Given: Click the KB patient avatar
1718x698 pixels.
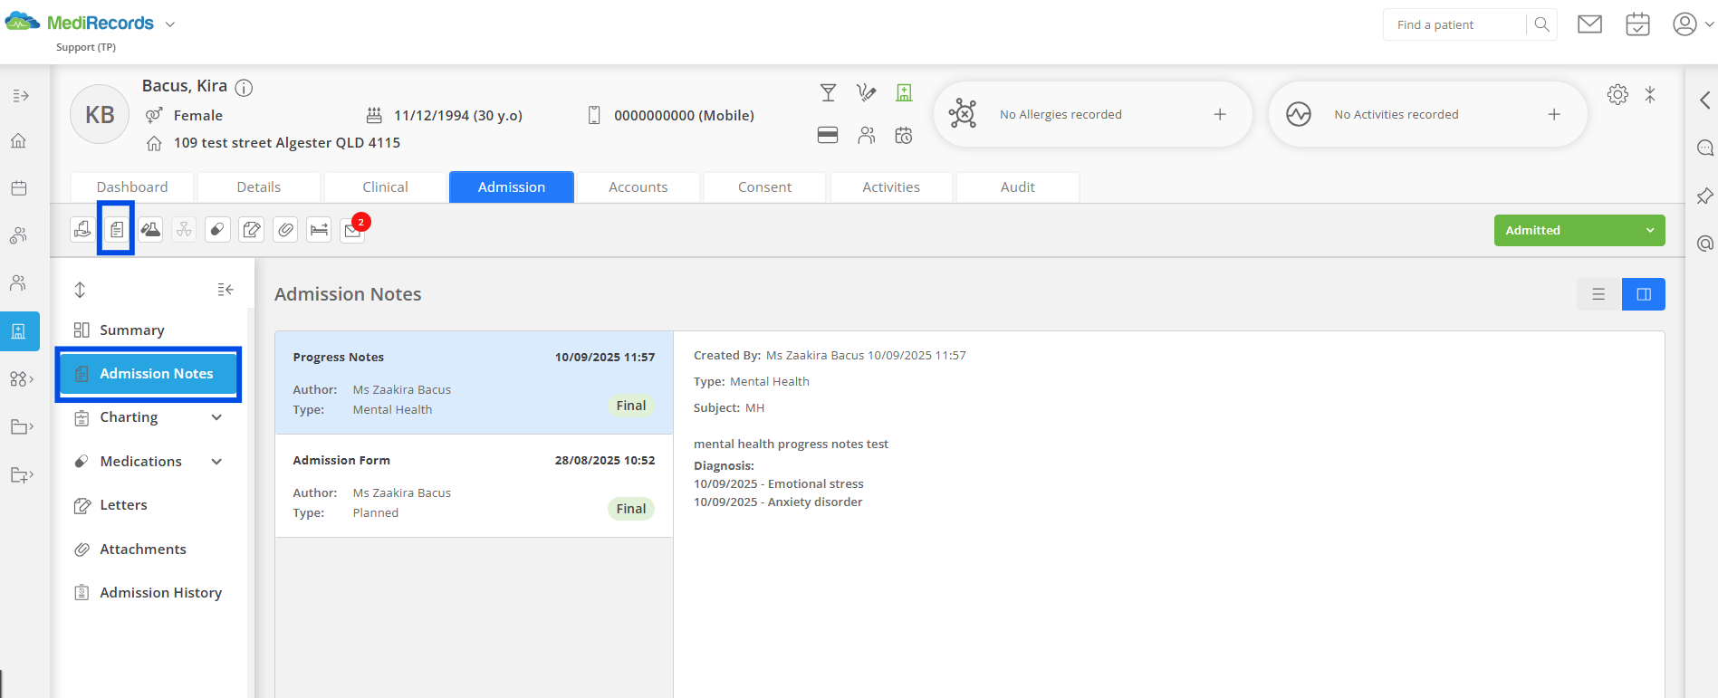Looking at the screenshot, I should (x=100, y=114).
